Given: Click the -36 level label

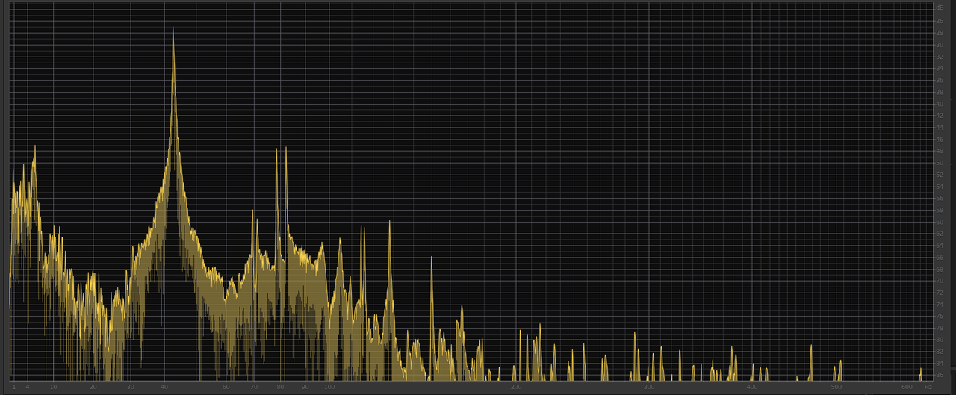Looking at the screenshot, I should click(939, 80).
